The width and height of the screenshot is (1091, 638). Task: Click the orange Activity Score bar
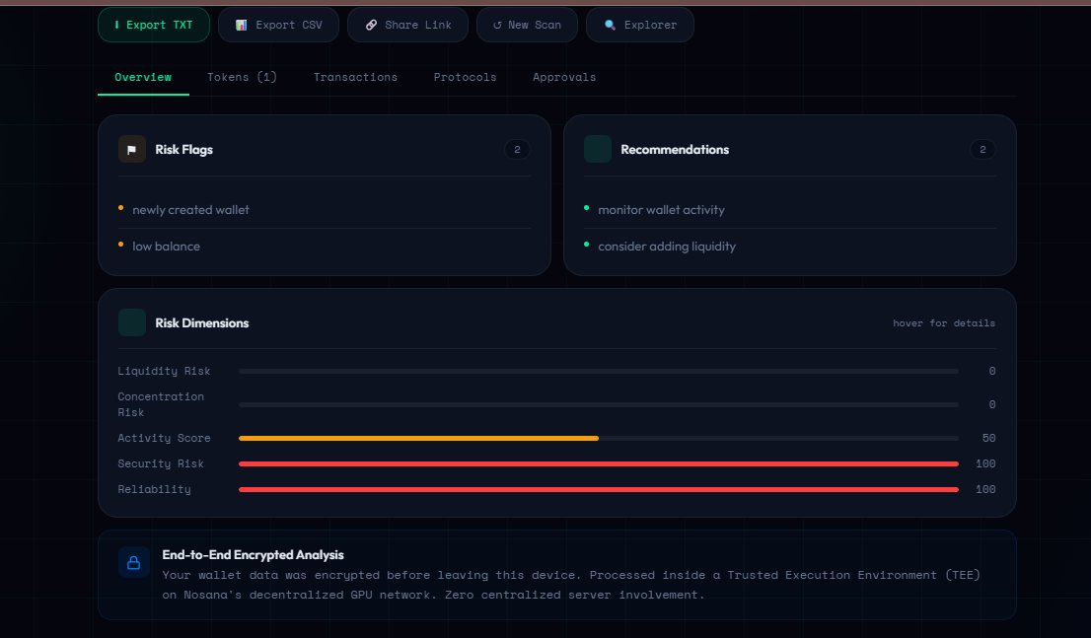[x=418, y=439]
